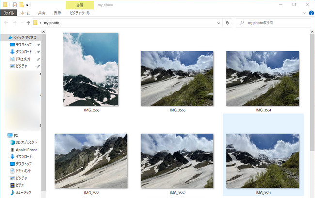The height and width of the screenshot is (198, 315).
Task: Go forward with the forward arrow
Action: pyautogui.click(x=15, y=23)
